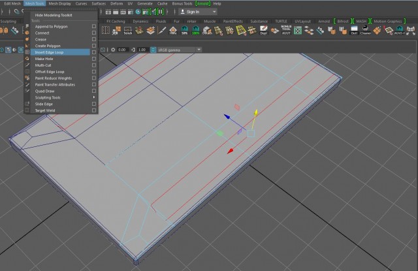The image size is (418, 271).
Task: Open the option box for Slide Edge
Action: click(94, 104)
